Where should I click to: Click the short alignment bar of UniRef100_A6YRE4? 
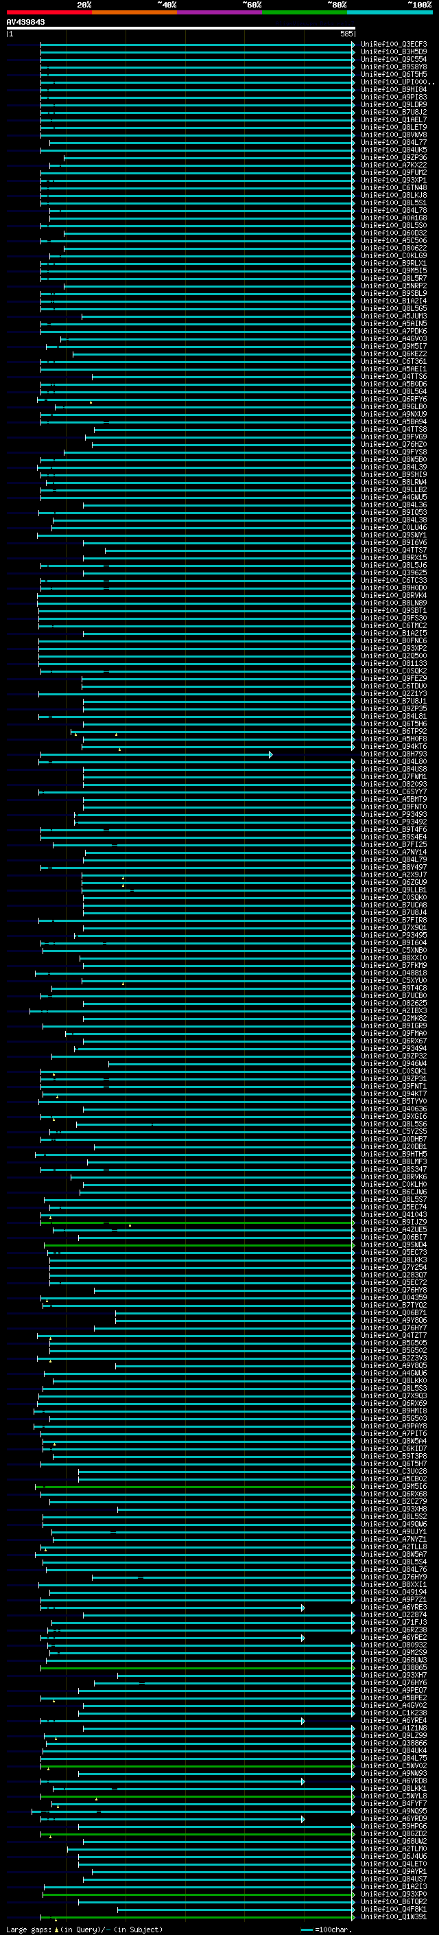(x=172, y=1720)
